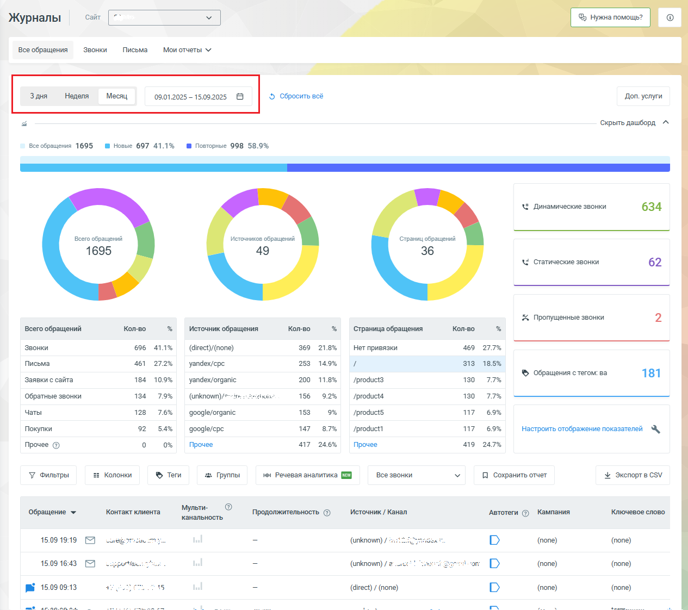Viewport: 688px width, 610px height.
Task: Click Группы button
Action: tap(222, 475)
